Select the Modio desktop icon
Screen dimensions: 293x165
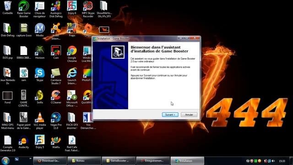pos(40,30)
